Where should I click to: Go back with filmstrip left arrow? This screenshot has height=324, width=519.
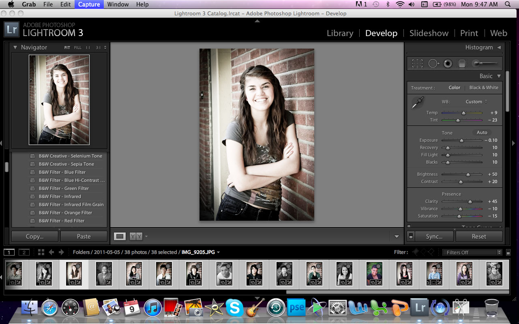pos(51,252)
